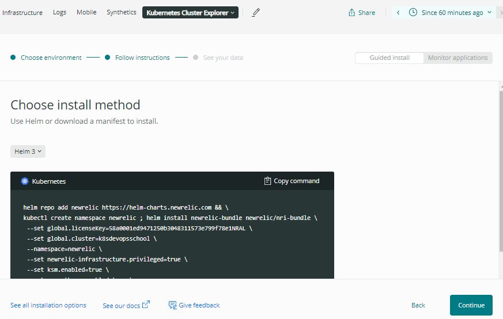Image resolution: width=503 pixels, height=319 pixels.
Task: Open the Helm 3 dropdown
Action: tap(28, 151)
